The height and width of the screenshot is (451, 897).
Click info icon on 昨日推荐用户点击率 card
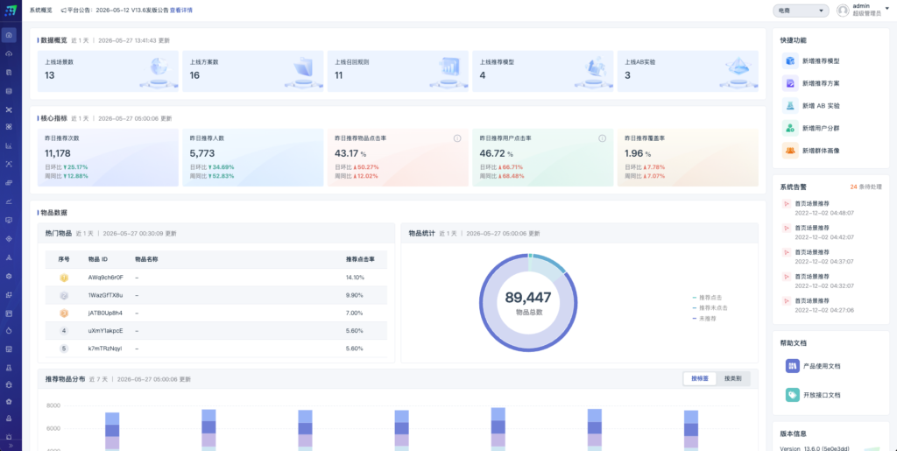[602, 138]
